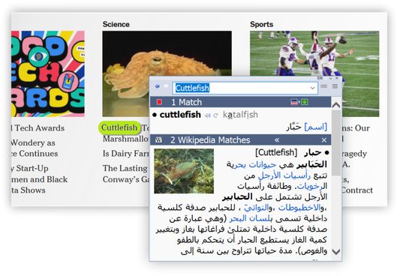Click the back arrow icon in dictionary popup
The image size is (400, 276).
tap(158, 87)
